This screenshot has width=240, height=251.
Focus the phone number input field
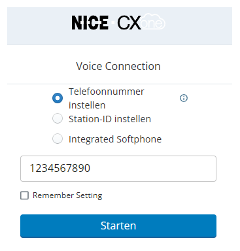click(x=118, y=169)
